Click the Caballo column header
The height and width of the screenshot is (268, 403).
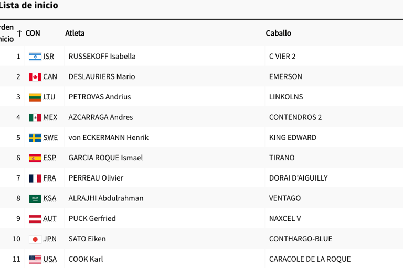[x=278, y=33]
